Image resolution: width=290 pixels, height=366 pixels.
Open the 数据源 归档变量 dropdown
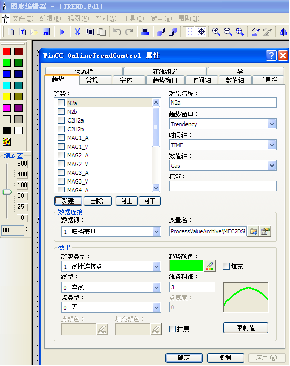[x=157, y=232]
